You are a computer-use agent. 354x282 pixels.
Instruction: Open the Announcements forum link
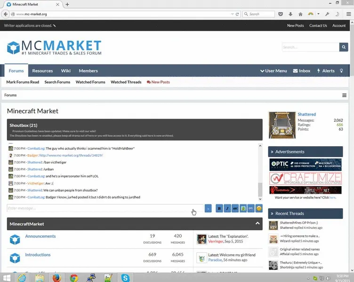[40, 236]
